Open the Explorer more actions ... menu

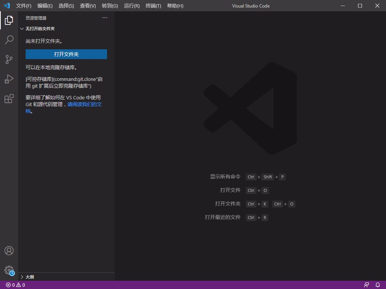(104, 18)
